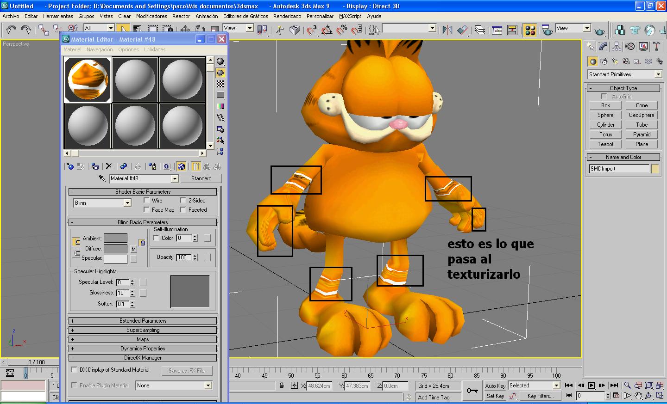Open the Curve Editor icon
The image size is (667, 404).
pyautogui.click(x=497, y=30)
